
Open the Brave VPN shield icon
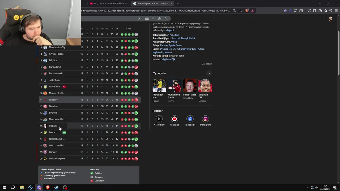tap(331, 11)
